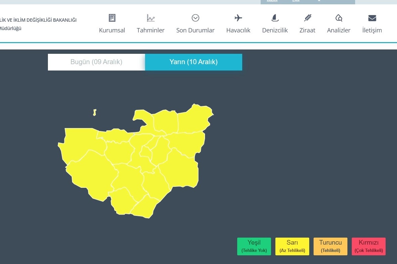The image size is (397, 264).
Task: Click the green Yeşil legend swatch
Action: [254, 246]
